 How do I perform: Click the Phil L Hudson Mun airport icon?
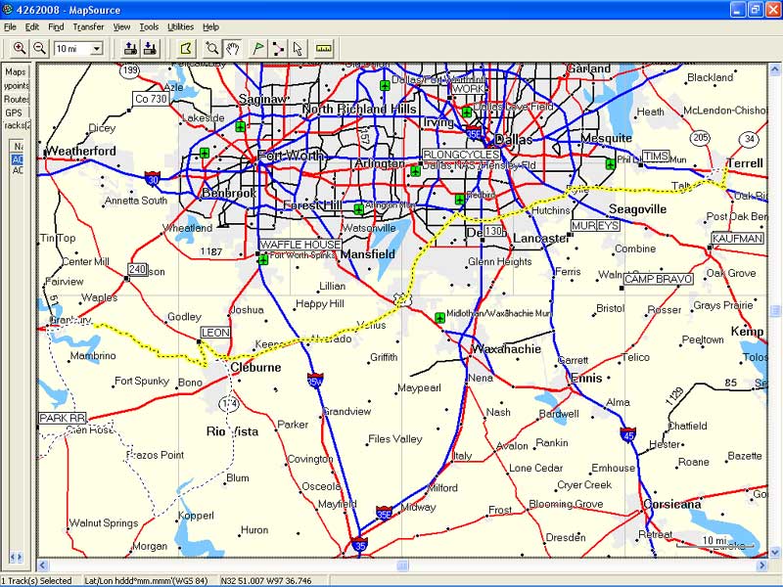point(610,163)
